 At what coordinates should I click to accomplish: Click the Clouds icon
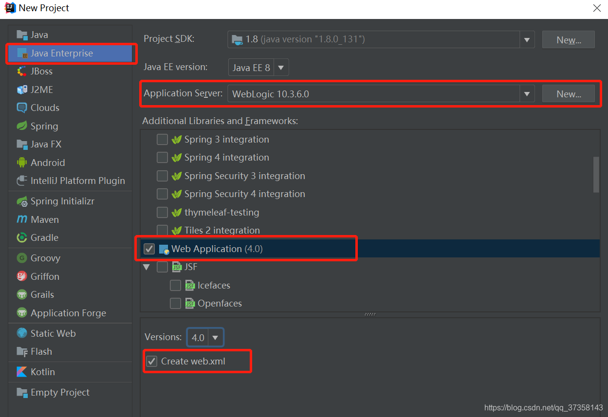point(22,108)
